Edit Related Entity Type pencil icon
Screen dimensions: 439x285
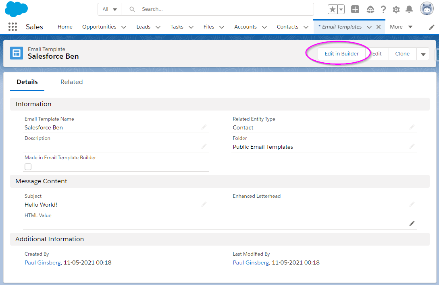[x=412, y=127]
